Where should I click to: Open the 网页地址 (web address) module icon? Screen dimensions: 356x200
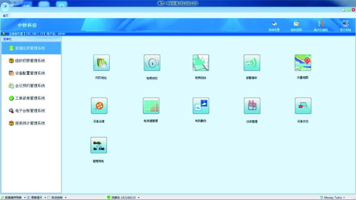[101, 63]
